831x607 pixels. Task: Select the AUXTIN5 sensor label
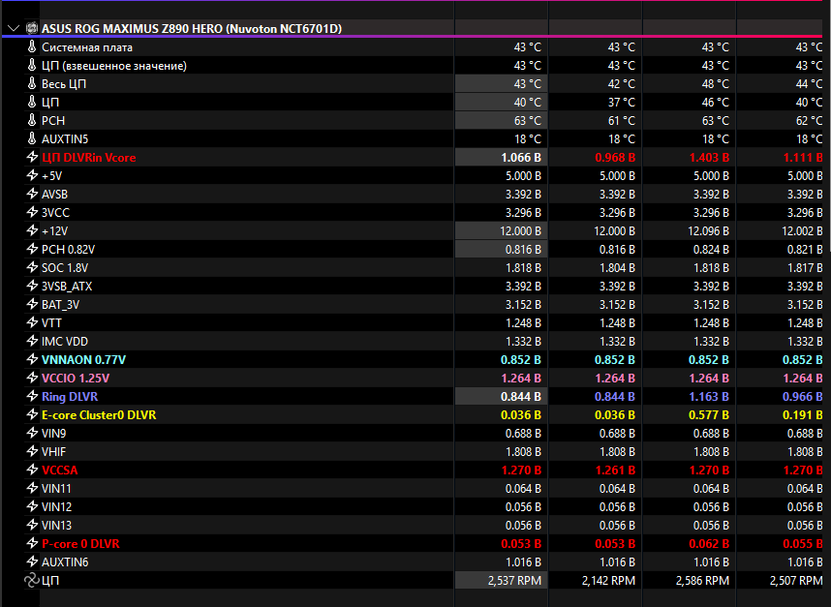point(65,138)
